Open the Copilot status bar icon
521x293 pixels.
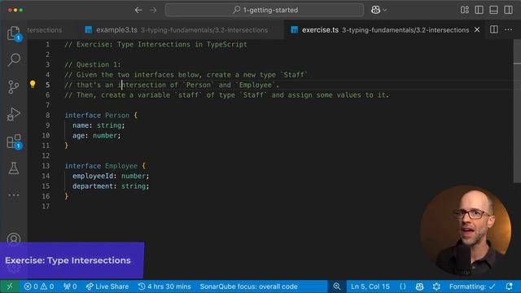[419, 286]
